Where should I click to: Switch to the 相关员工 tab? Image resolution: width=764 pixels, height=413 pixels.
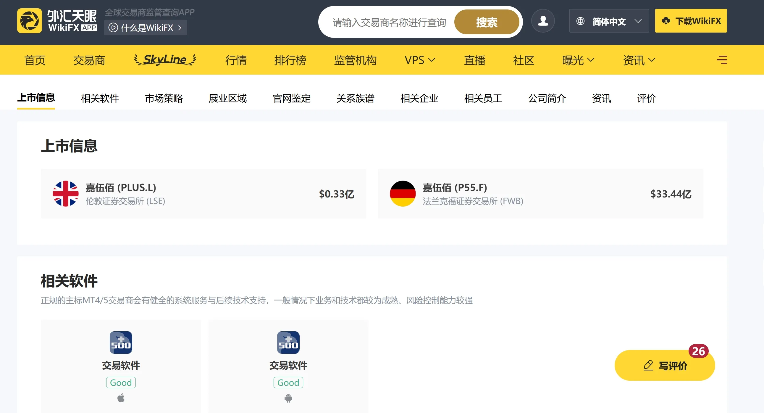[x=483, y=98]
